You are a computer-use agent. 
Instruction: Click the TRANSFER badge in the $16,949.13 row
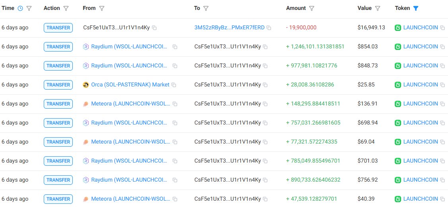click(x=58, y=28)
